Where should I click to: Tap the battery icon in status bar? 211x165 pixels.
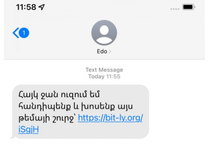coord(189,7)
